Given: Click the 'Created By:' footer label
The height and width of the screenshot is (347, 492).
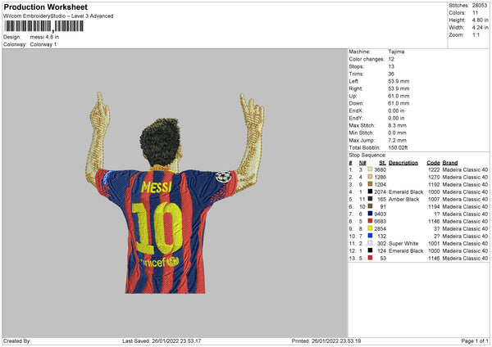Looking at the screenshot, I should point(17,340).
